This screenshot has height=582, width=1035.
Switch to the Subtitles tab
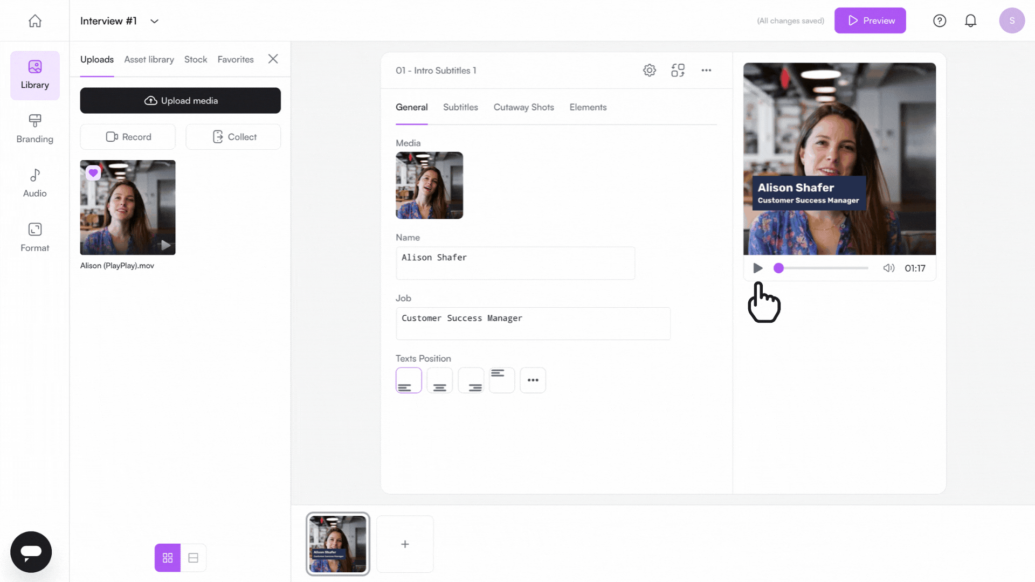click(x=460, y=107)
